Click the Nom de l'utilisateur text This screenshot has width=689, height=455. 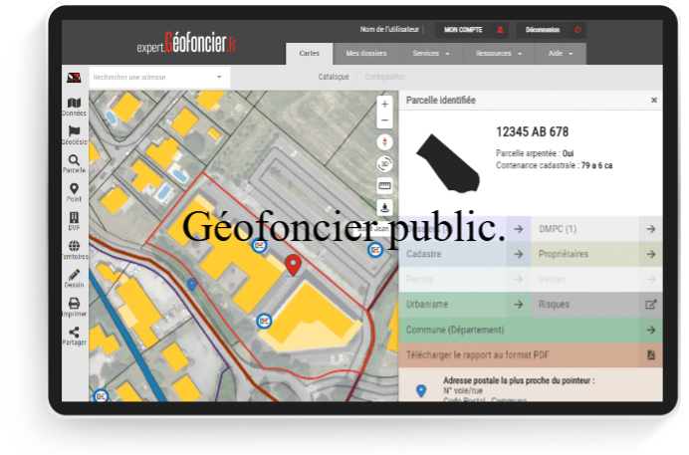coord(389,30)
